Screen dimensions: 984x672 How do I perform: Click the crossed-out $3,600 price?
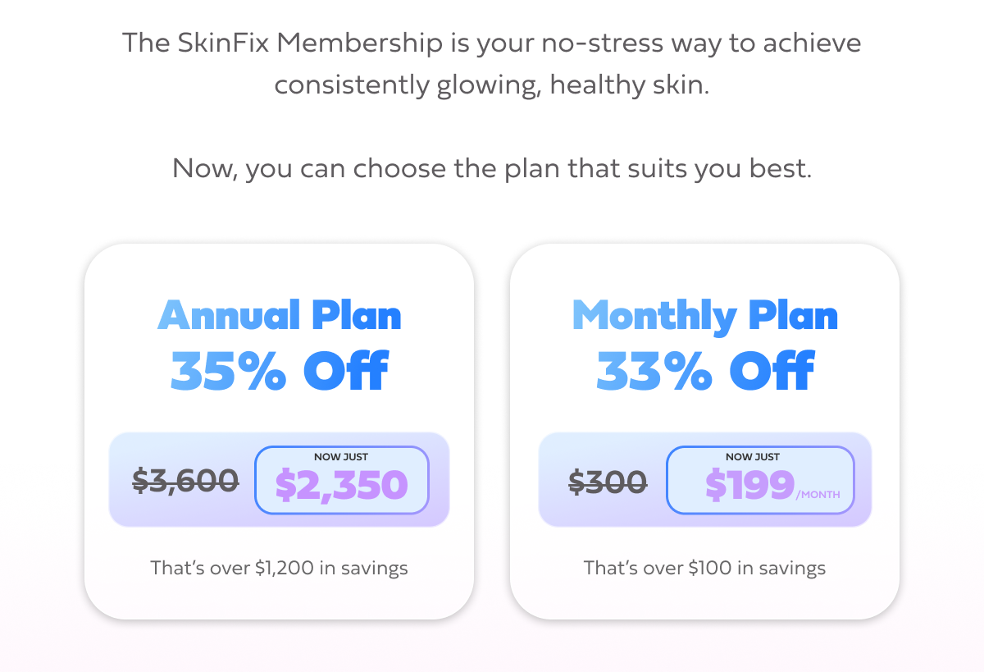pyautogui.click(x=185, y=480)
